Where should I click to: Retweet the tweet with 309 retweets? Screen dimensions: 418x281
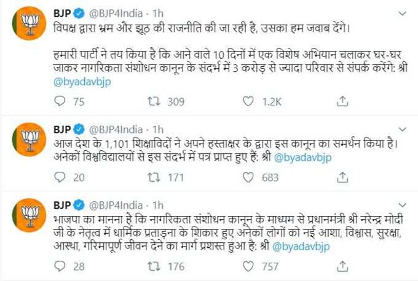click(154, 101)
